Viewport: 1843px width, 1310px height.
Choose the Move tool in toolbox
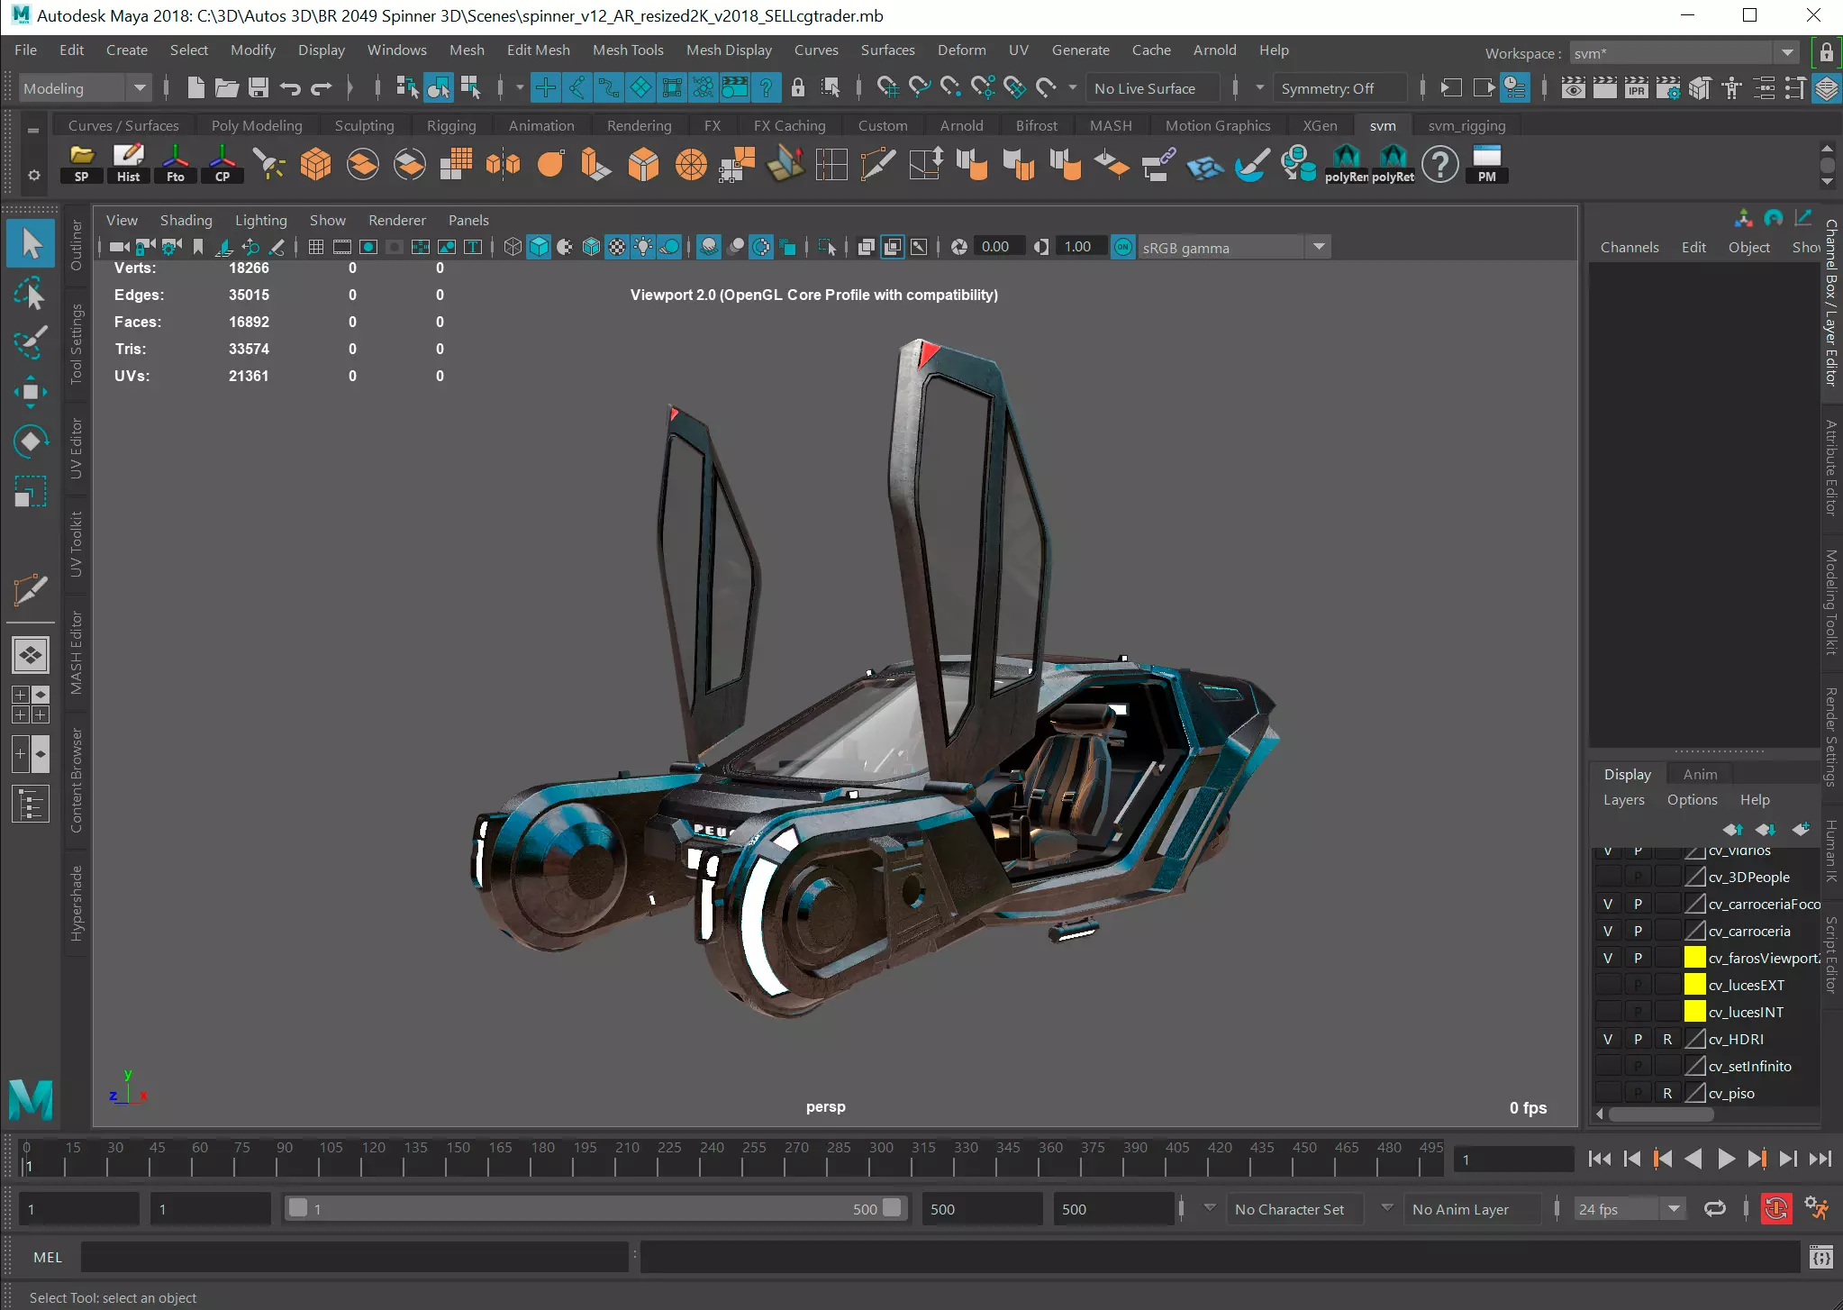tap(31, 392)
